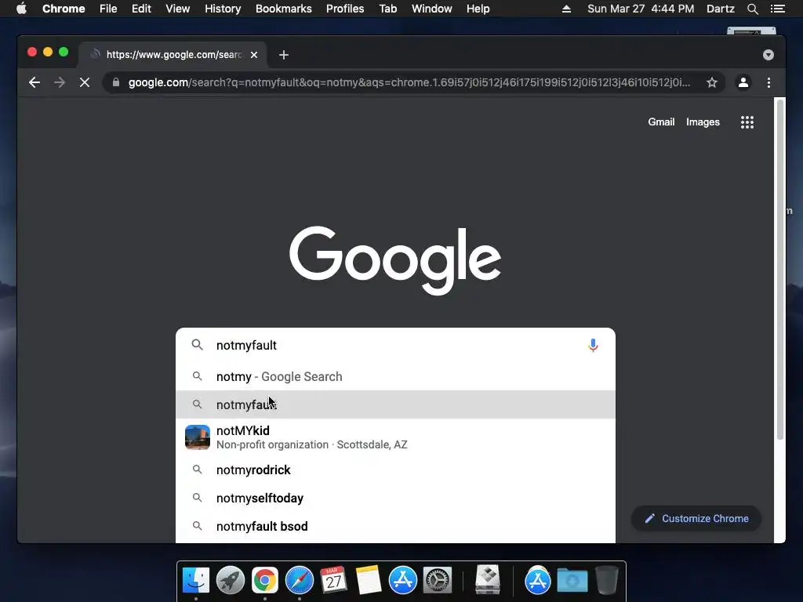
Task: Open Launchpad from the Dock
Action: tap(231, 580)
